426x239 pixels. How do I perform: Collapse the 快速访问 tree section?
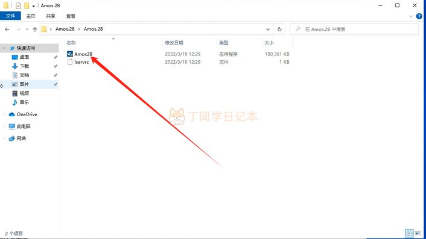point(4,48)
